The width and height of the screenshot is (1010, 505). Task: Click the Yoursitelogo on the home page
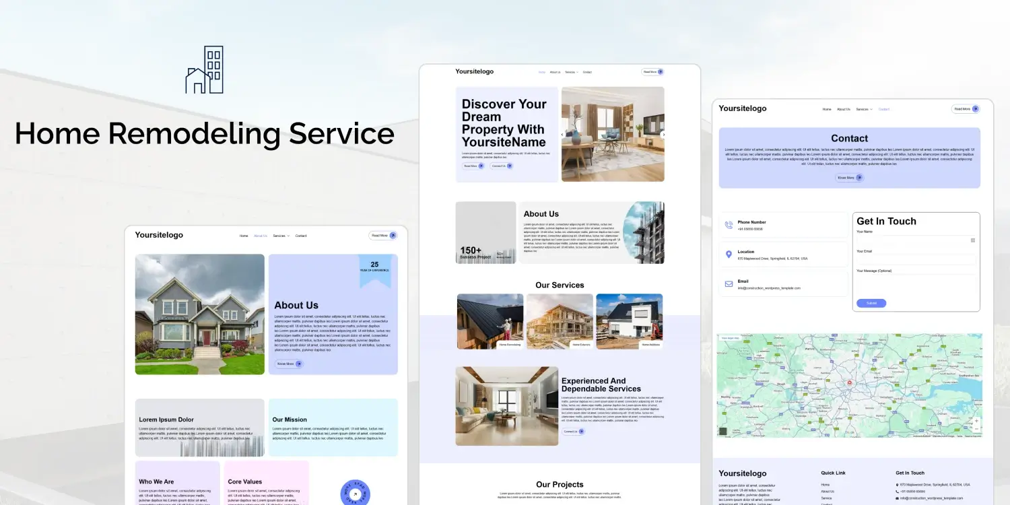click(475, 71)
